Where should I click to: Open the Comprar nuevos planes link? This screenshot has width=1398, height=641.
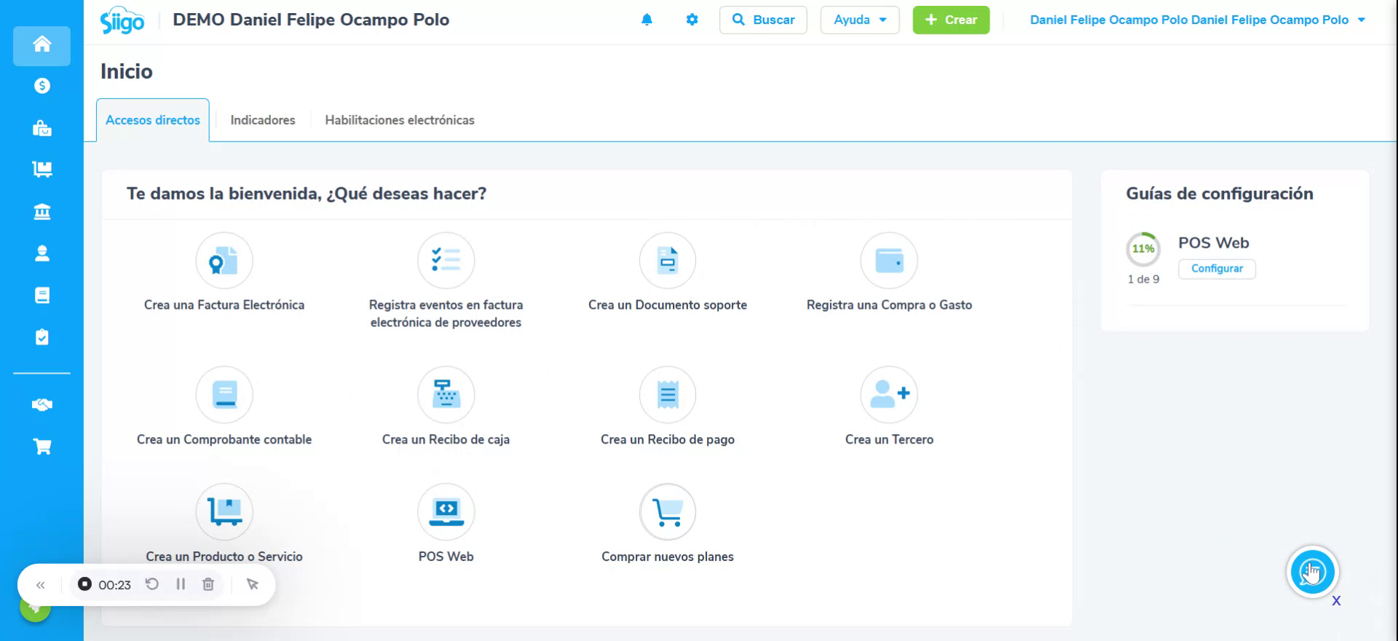tap(668, 557)
